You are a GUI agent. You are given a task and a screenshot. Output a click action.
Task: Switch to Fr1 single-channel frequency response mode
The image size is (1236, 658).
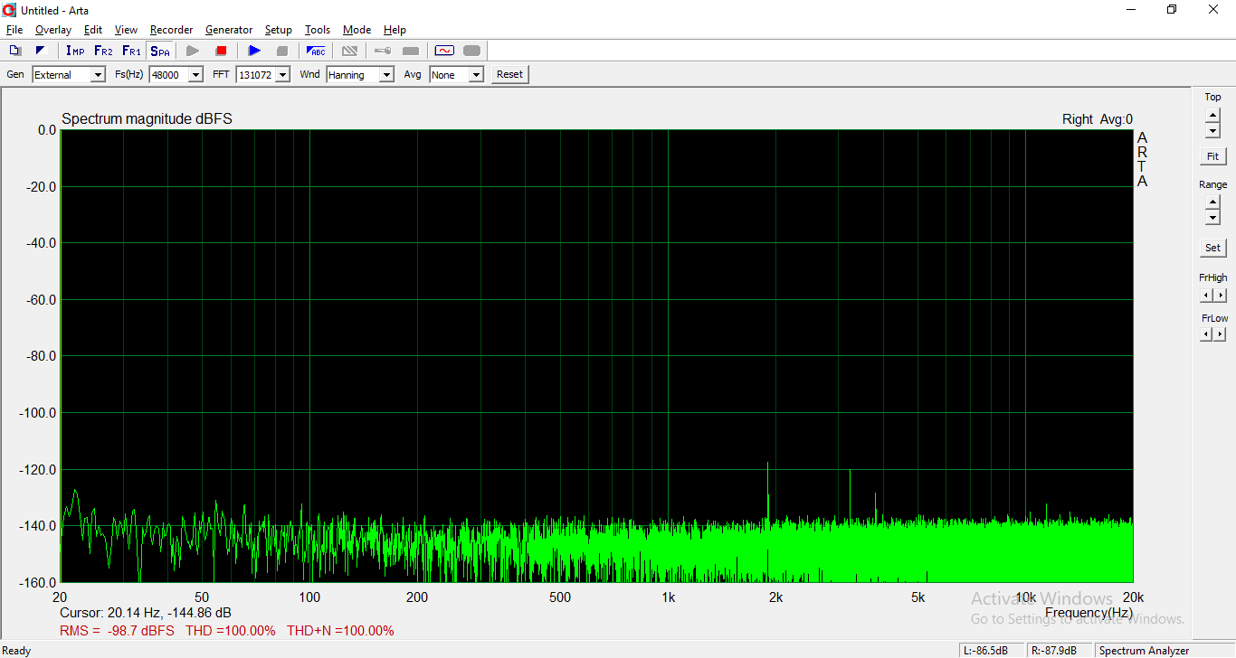tap(131, 51)
